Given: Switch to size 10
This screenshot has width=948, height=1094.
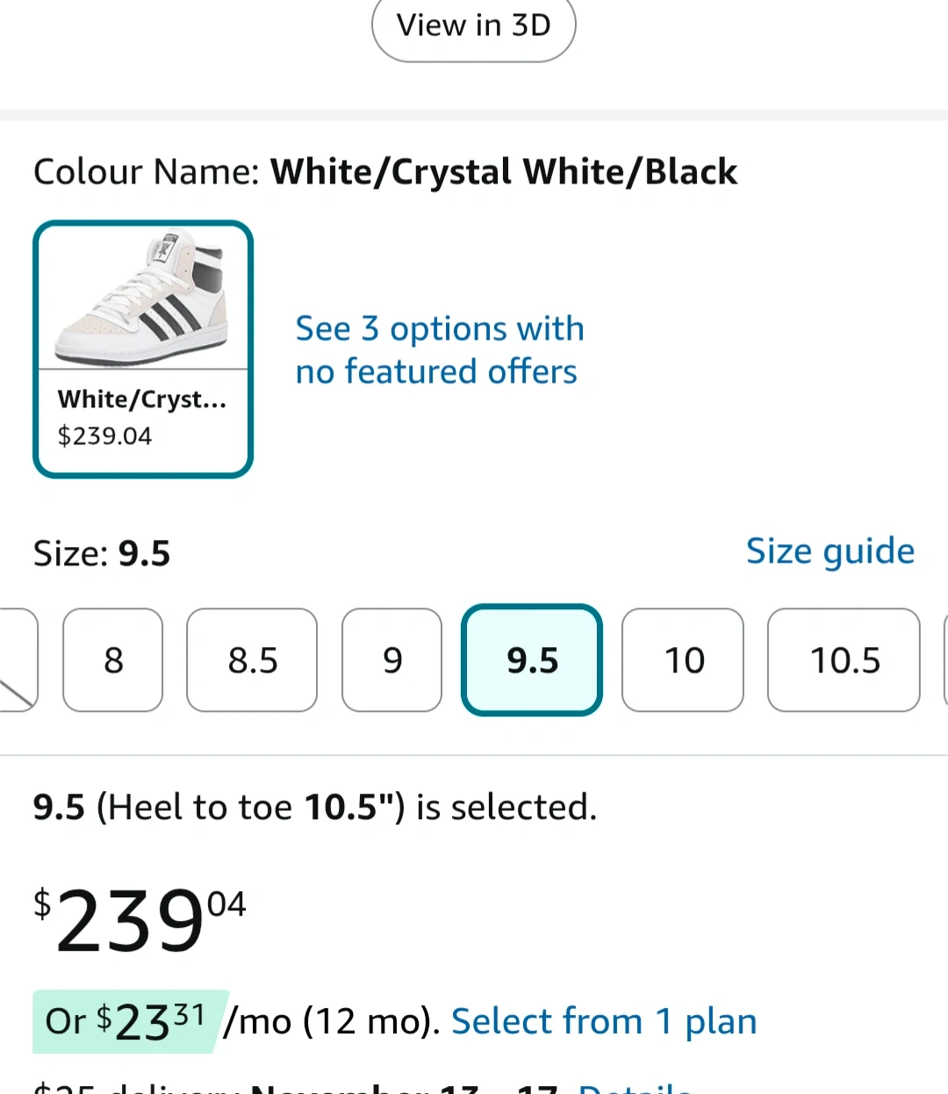Looking at the screenshot, I should coord(683,660).
